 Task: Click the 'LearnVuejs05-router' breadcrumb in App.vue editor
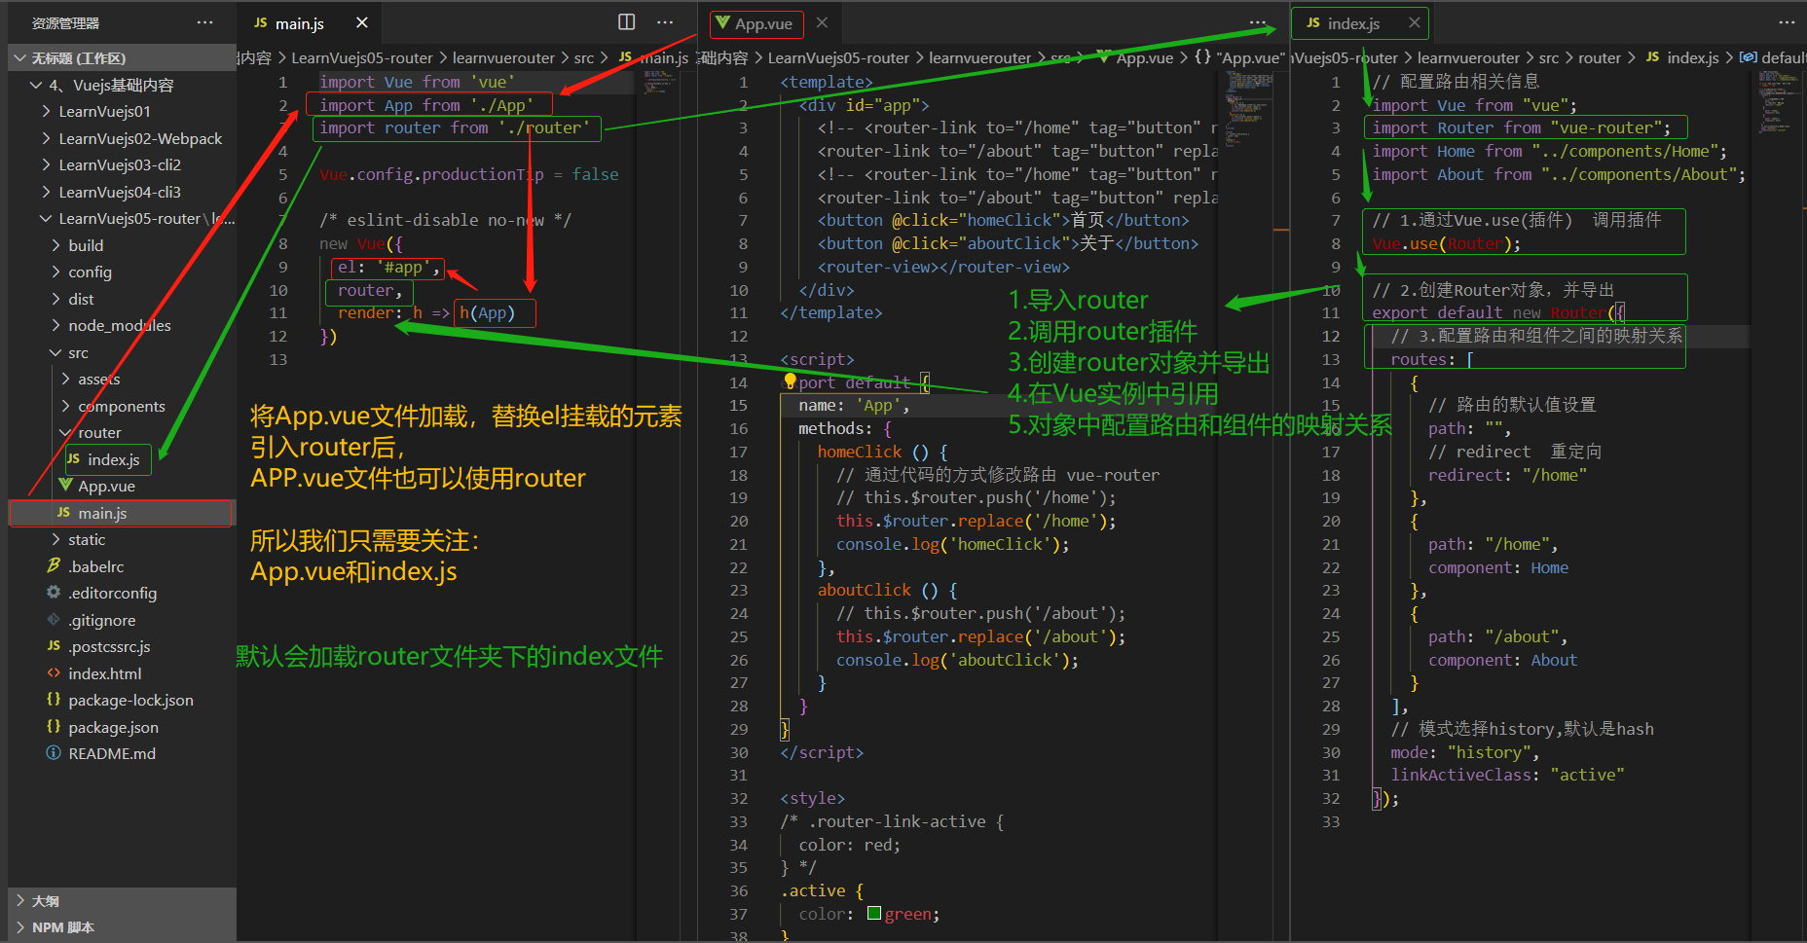tap(838, 58)
